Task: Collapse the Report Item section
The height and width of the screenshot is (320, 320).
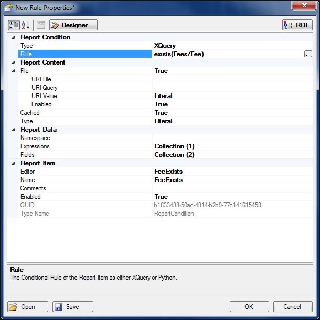Action: click(x=13, y=163)
